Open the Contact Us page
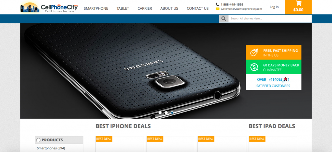The height and width of the screenshot is (152, 332). point(197,8)
